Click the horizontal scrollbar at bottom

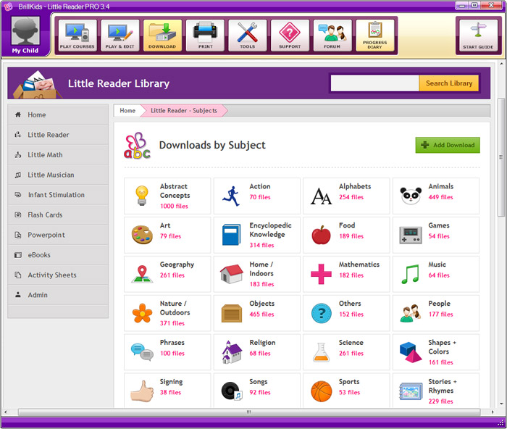[249, 412]
